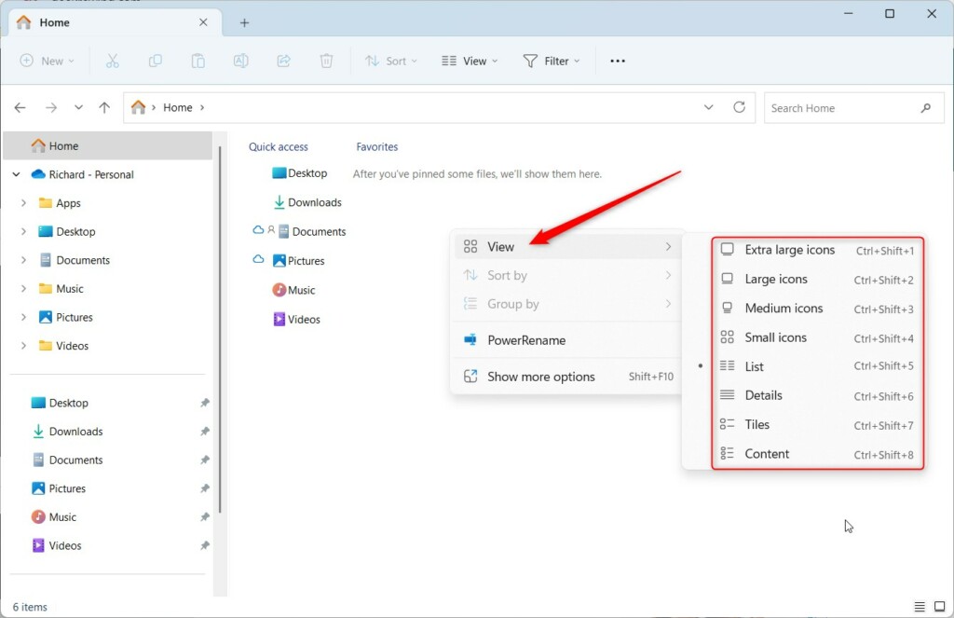Select Tiles view option
The width and height of the screenshot is (954, 618).
coord(817,425)
